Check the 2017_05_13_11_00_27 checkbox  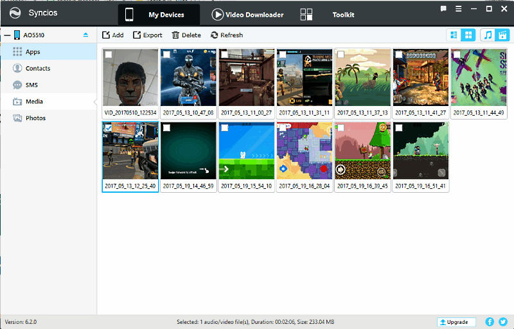click(224, 55)
